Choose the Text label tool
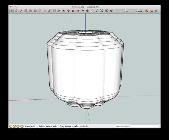The image size is (169, 140). click(54, 11)
